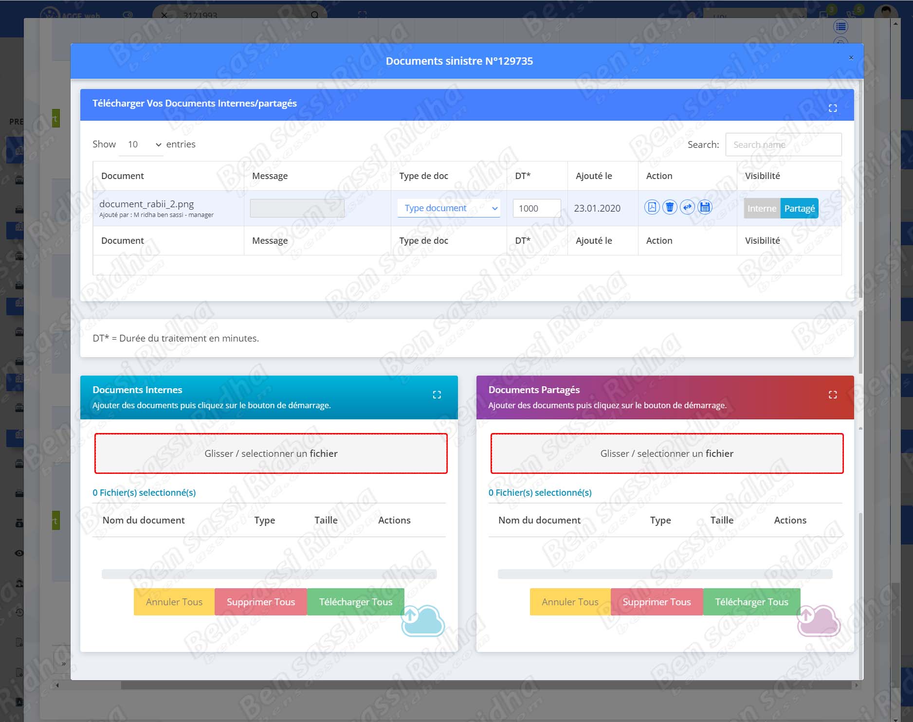Switch visibility to Interne

coord(762,208)
